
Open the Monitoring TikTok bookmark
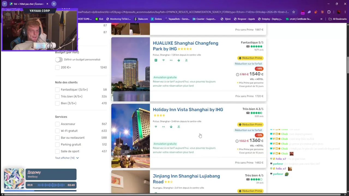point(119,19)
